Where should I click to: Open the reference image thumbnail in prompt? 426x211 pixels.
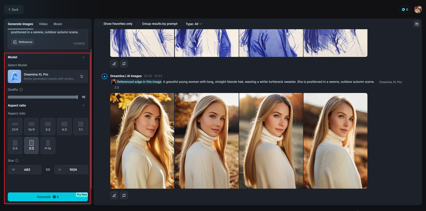(x=113, y=82)
